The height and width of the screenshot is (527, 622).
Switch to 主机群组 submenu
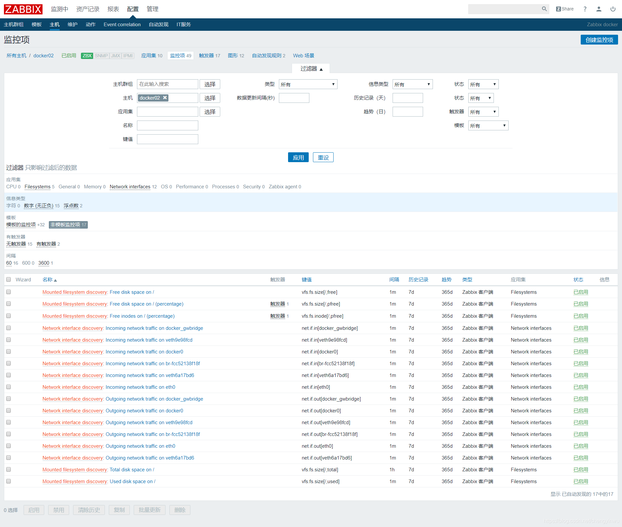(13, 25)
